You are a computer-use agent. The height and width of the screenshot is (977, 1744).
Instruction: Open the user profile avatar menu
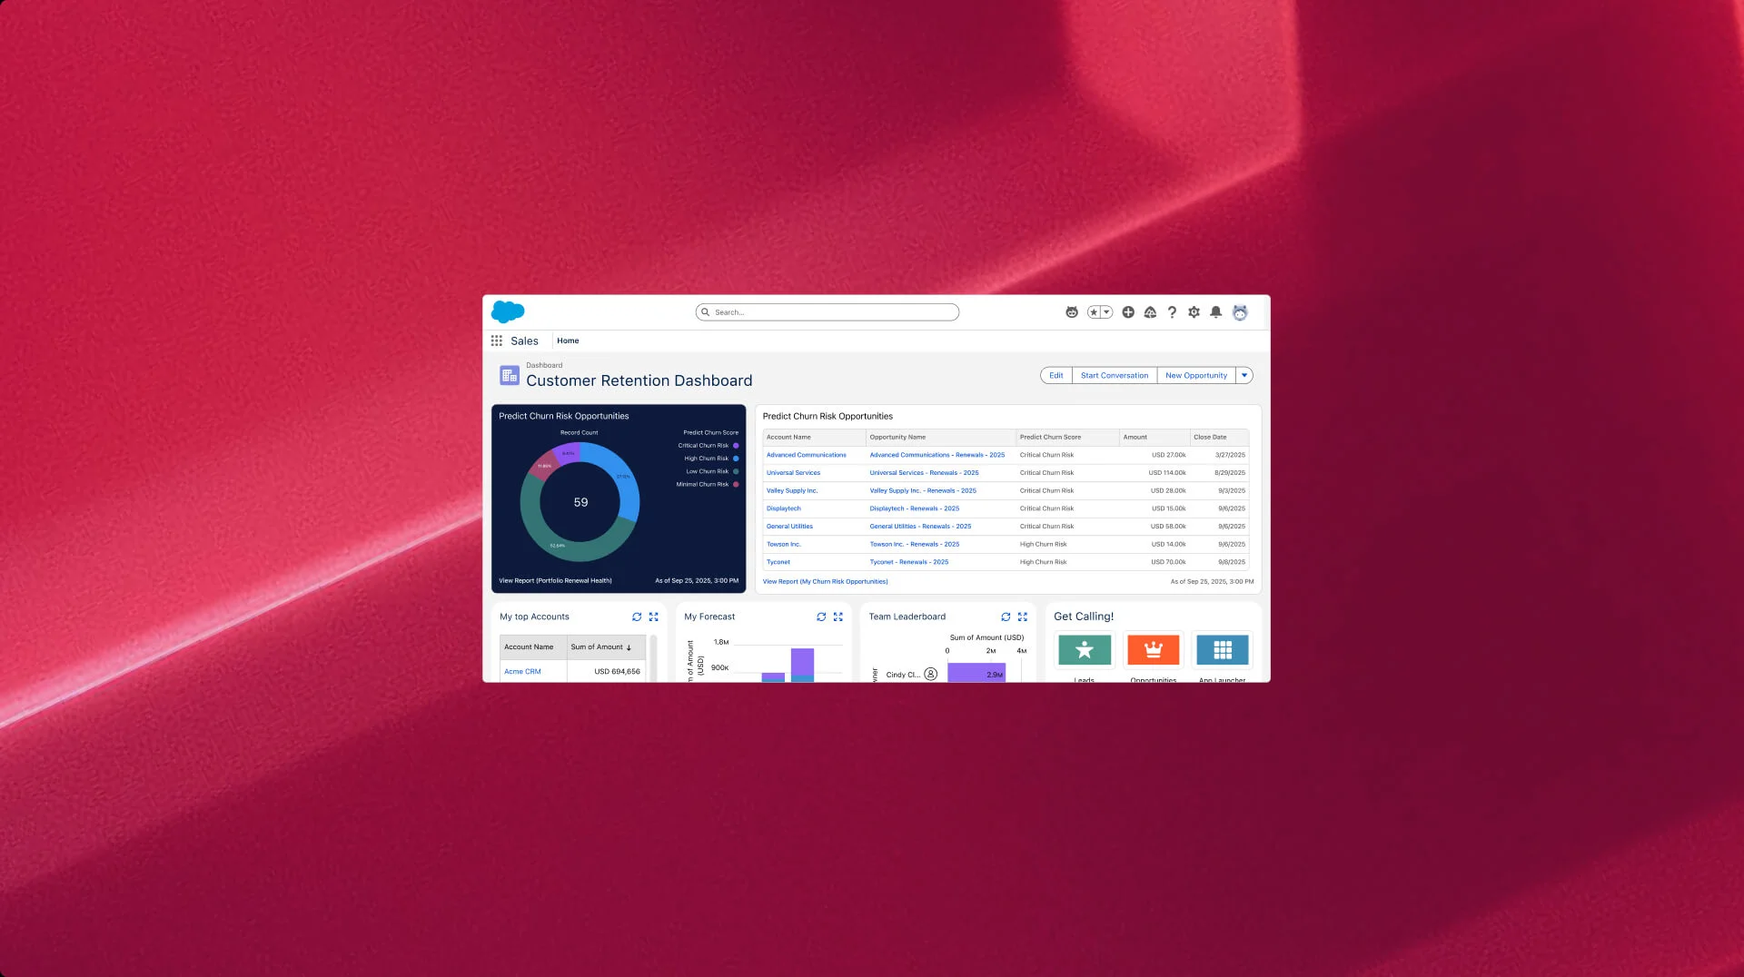coord(1240,312)
